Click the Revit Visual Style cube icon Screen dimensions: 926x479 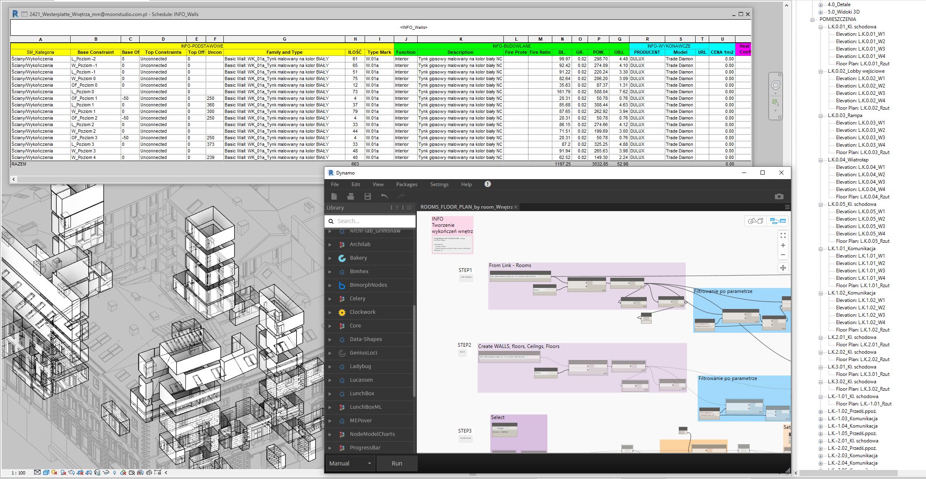pos(46,472)
